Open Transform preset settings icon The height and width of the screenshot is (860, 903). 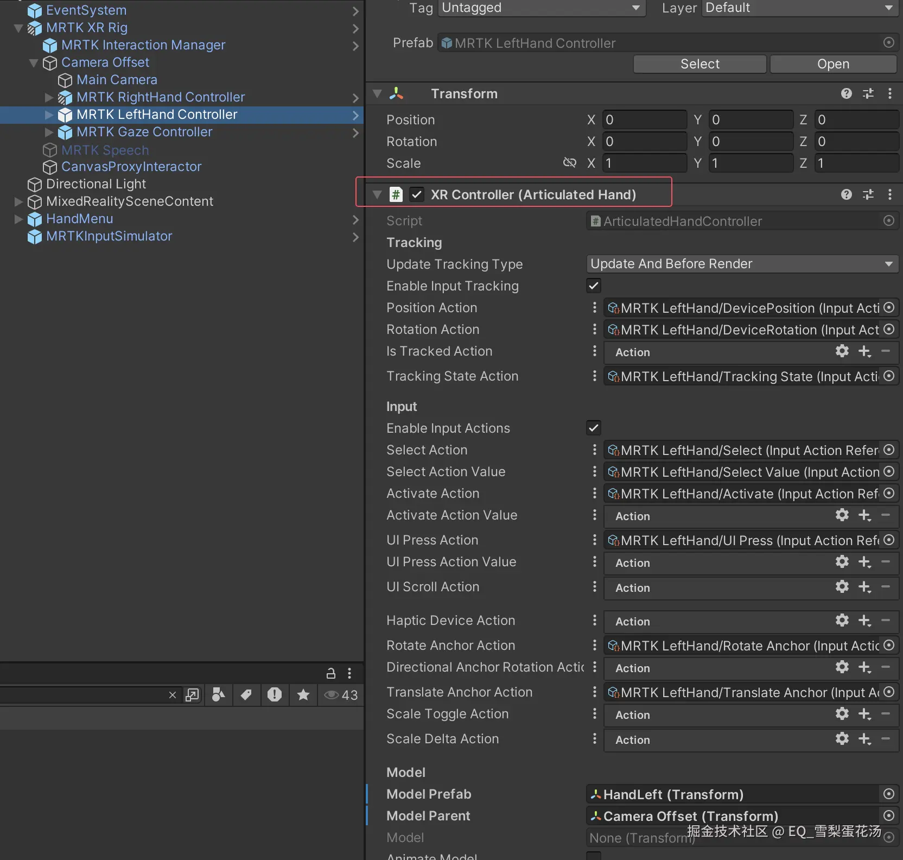pyautogui.click(x=868, y=93)
